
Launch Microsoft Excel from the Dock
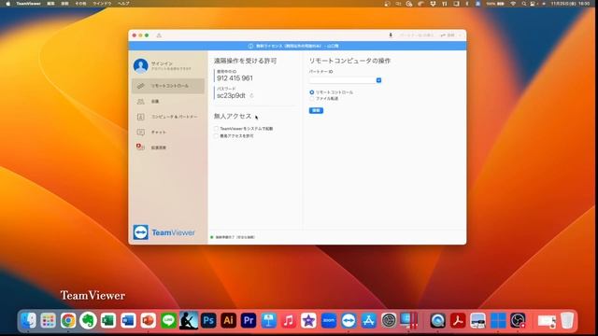pyautogui.click(x=108, y=320)
